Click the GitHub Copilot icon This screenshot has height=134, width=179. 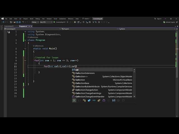(164, 22)
